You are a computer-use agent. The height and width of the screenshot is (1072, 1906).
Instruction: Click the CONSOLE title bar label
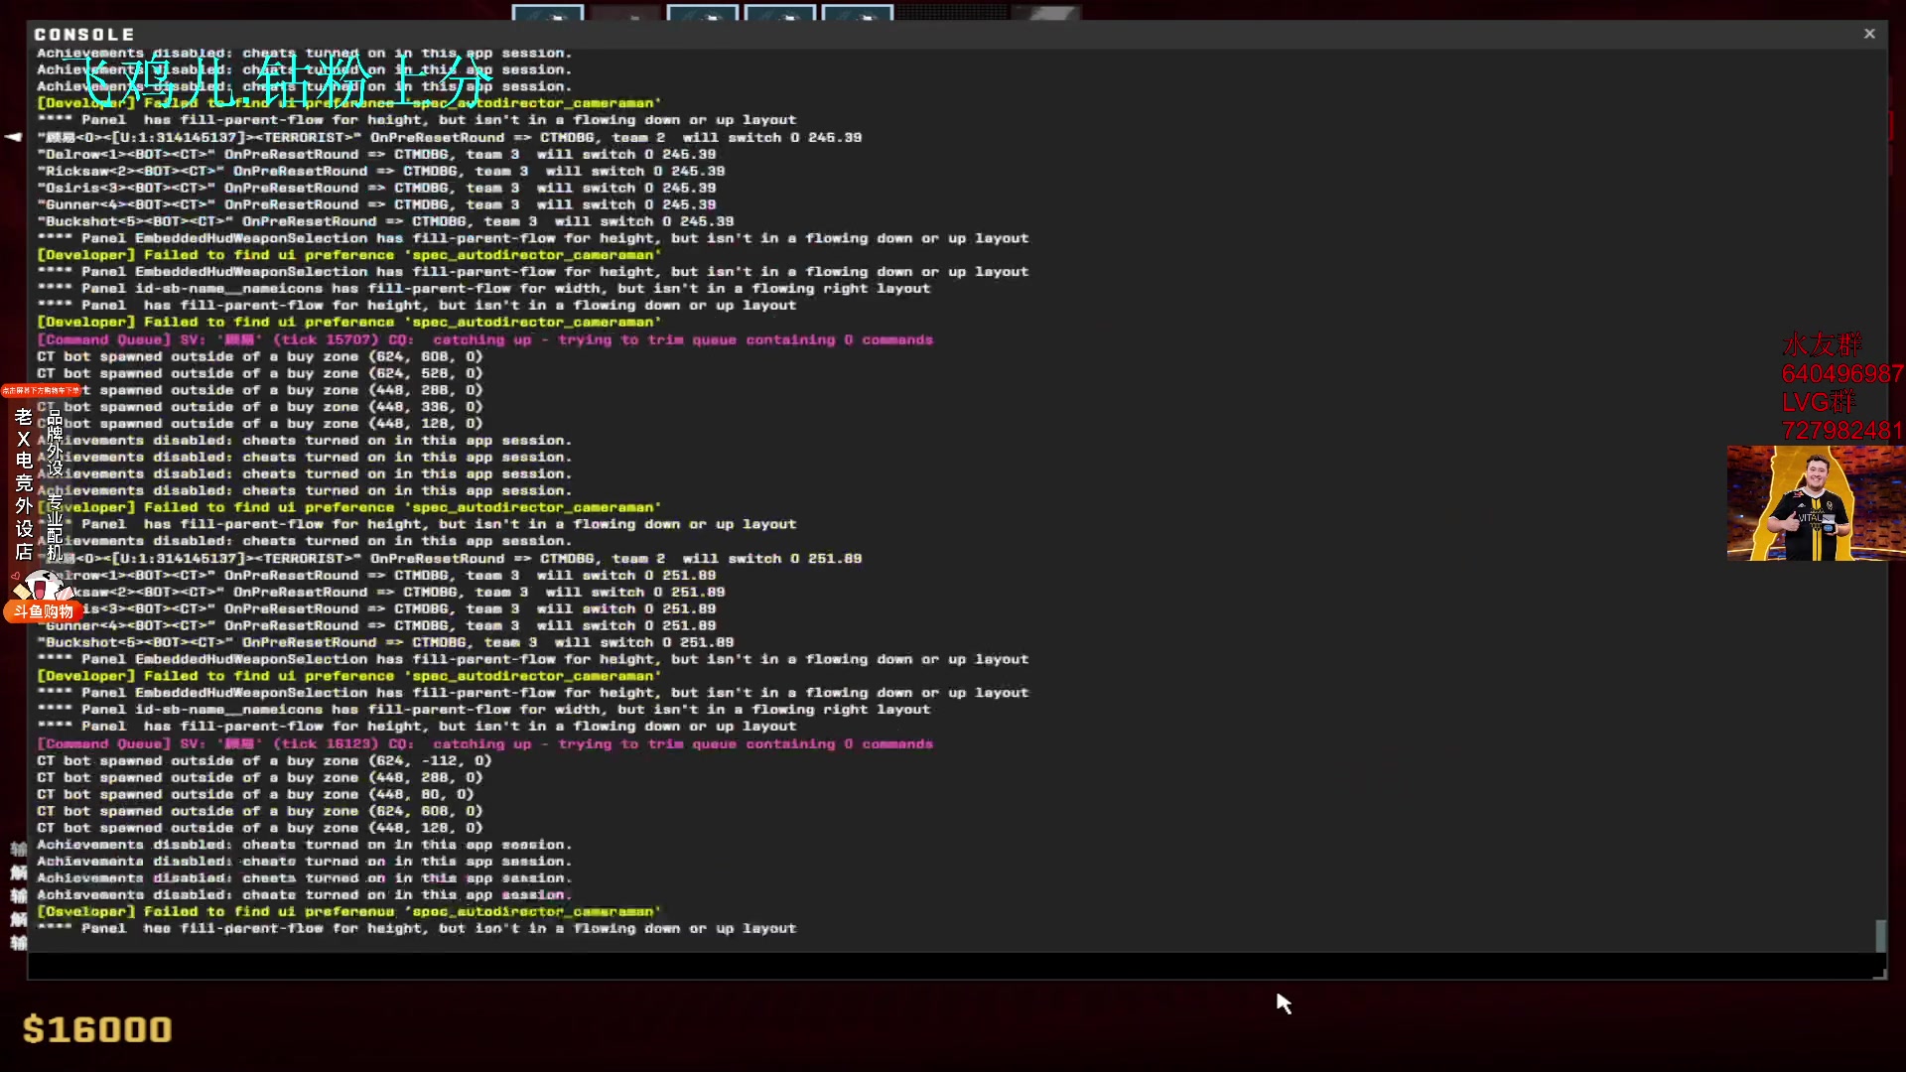(x=84, y=35)
